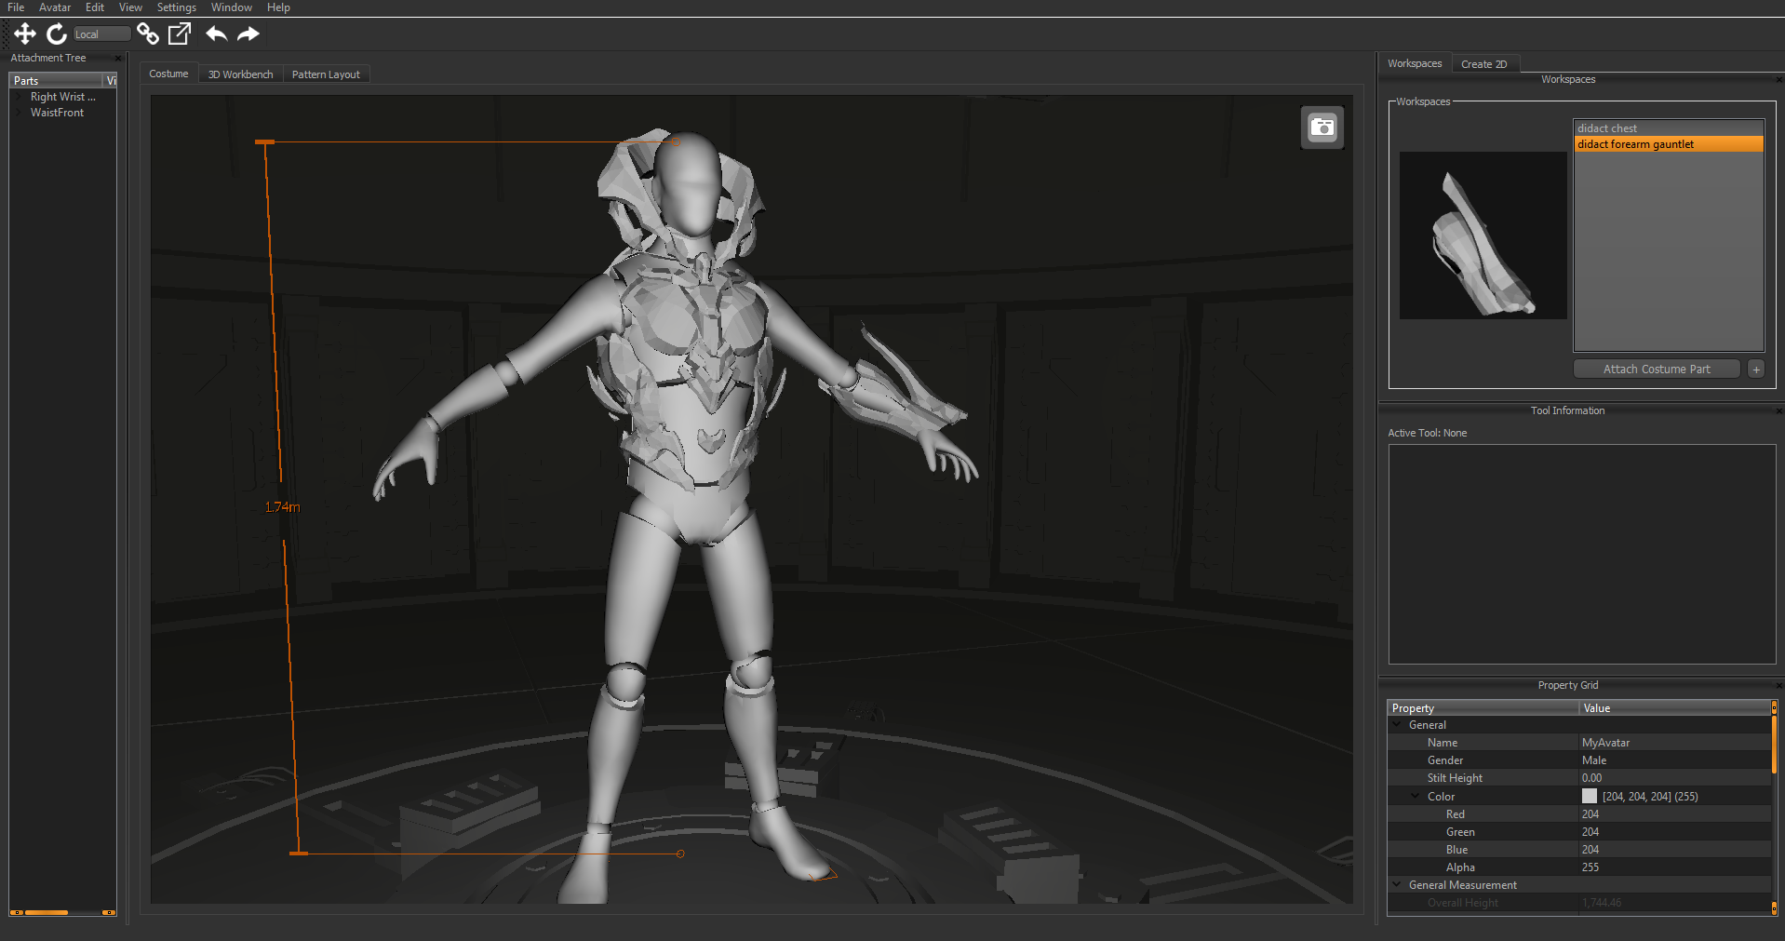Click the 1.74m height measurement label

point(282,507)
